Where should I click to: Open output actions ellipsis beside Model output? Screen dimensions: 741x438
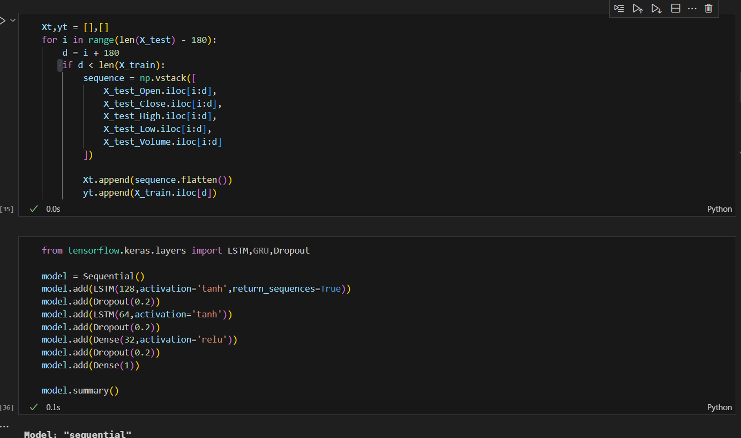[4, 427]
